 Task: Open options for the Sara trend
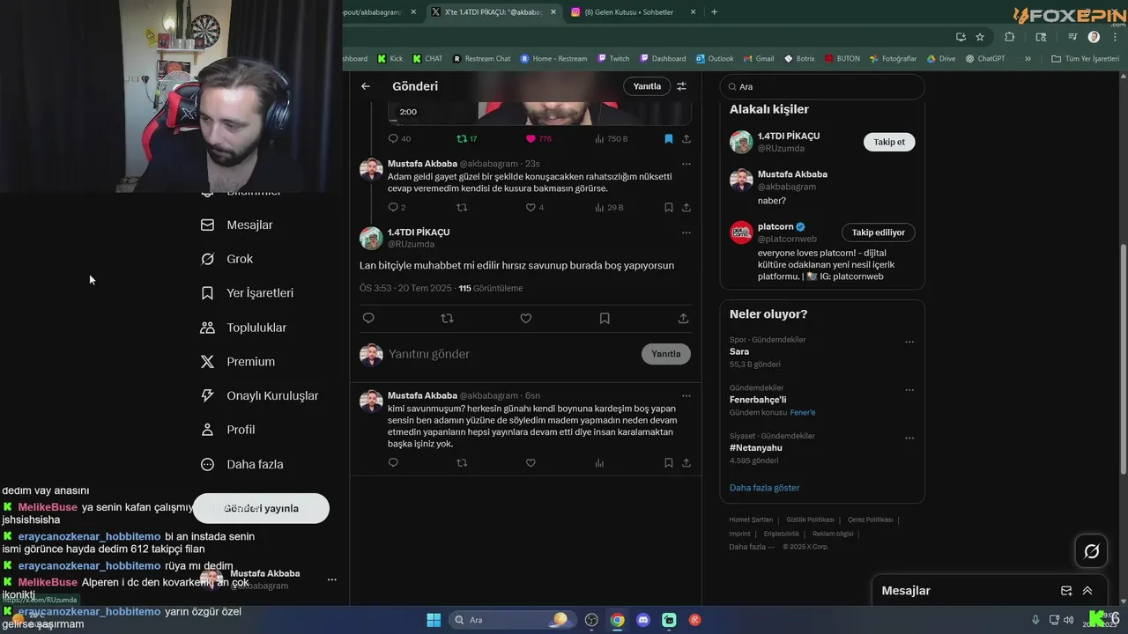(909, 342)
